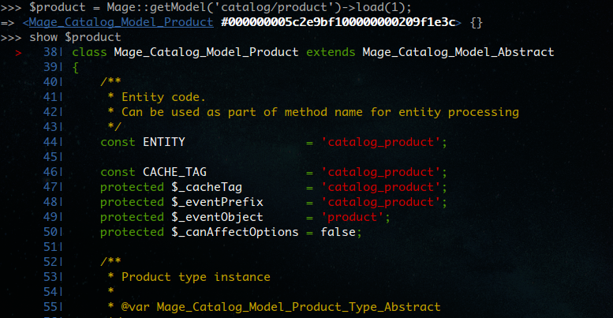Image resolution: width=613 pixels, height=318 pixels.
Task: Click Mage_Catalog_Model_Abstract parent class name
Action: point(458,52)
